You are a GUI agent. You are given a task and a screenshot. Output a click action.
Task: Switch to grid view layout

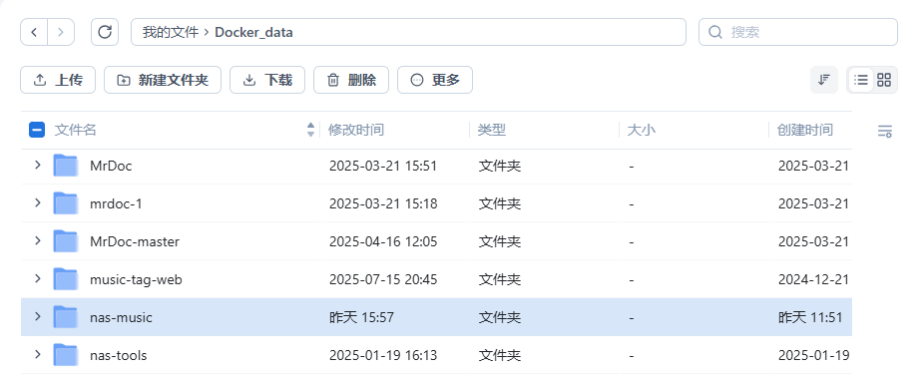pos(884,80)
